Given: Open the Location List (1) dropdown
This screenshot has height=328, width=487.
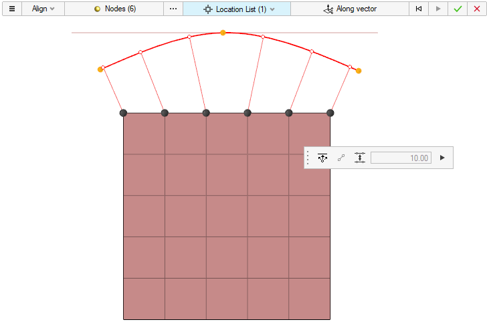Looking at the screenshot, I should point(237,9).
